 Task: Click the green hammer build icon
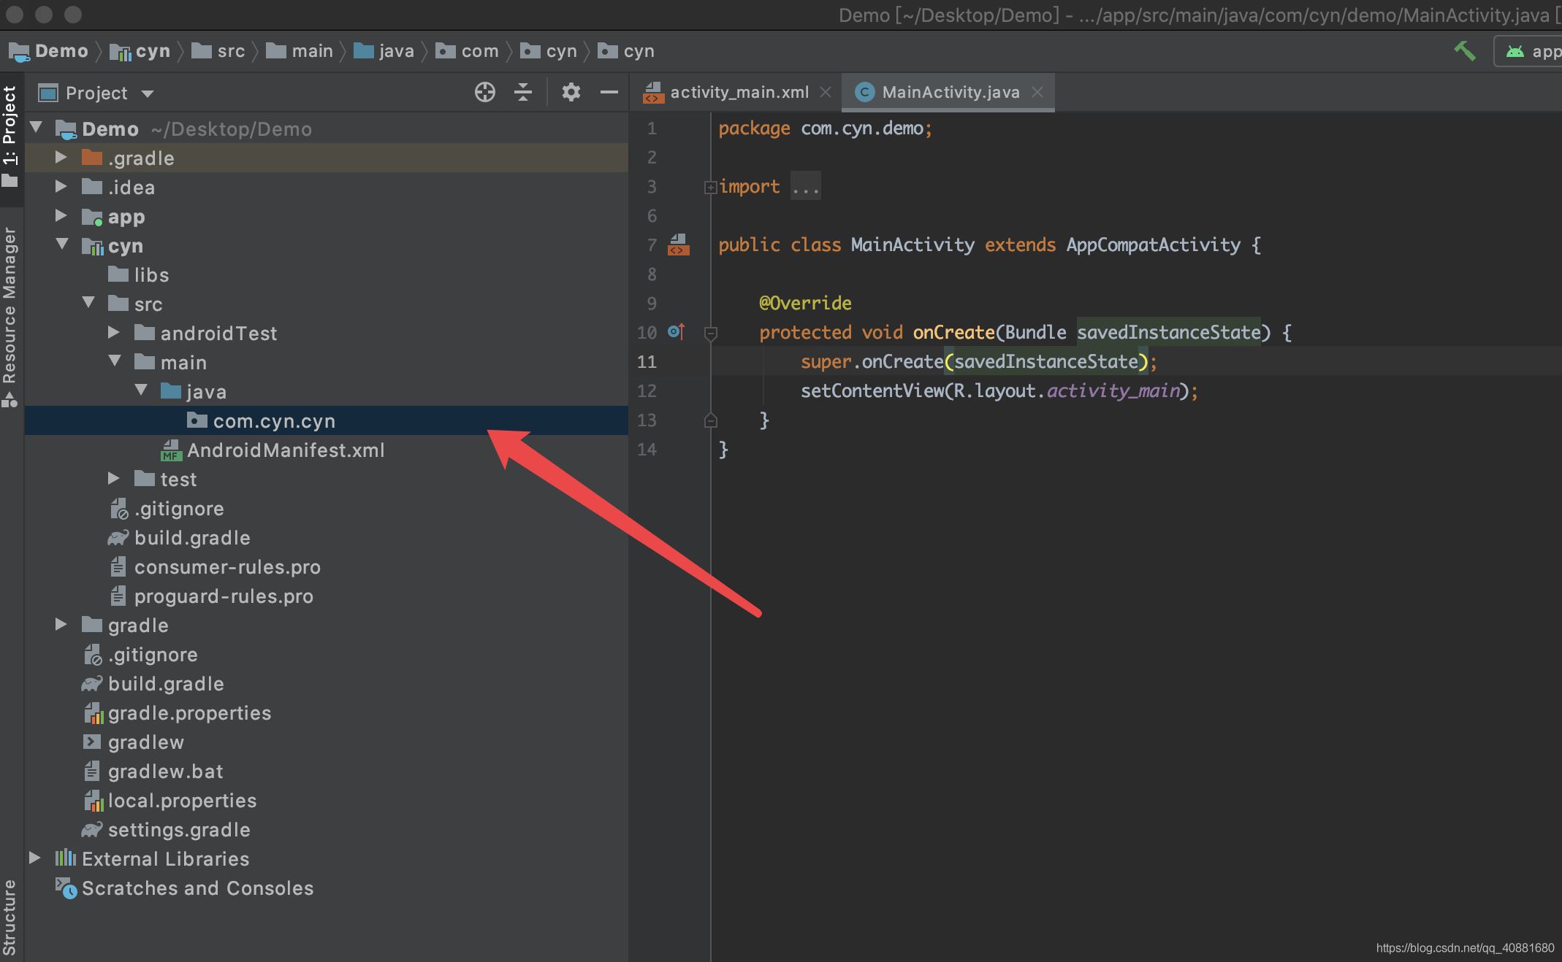point(1464,51)
